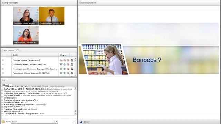Screen dimensions: 221x124
Task: Click the 27/27 slide counter
Action: (87, 122)
